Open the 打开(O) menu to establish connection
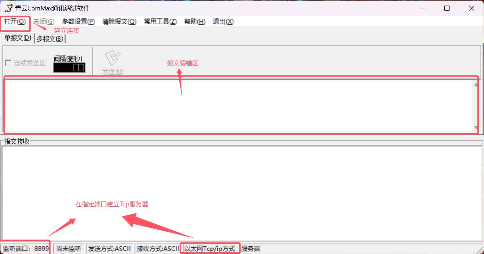 (15, 22)
